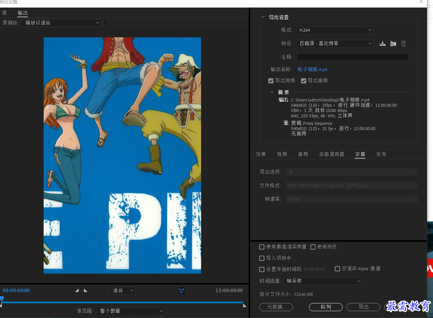Image resolution: width=433 pixels, height=318 pixels.
Task: Open the disabled 导出选项 dropdown
Action: 351,172
